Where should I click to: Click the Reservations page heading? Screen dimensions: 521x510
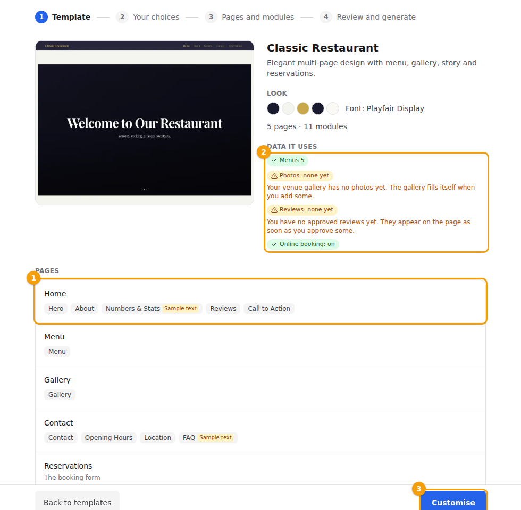(x=68, y=466)
